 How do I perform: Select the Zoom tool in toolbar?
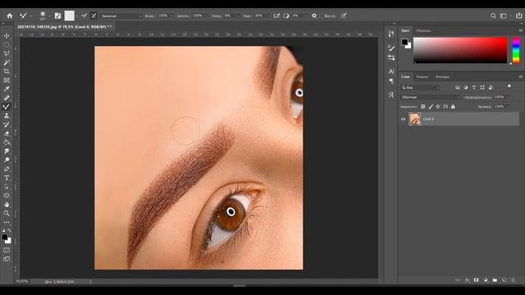point(7,213)
